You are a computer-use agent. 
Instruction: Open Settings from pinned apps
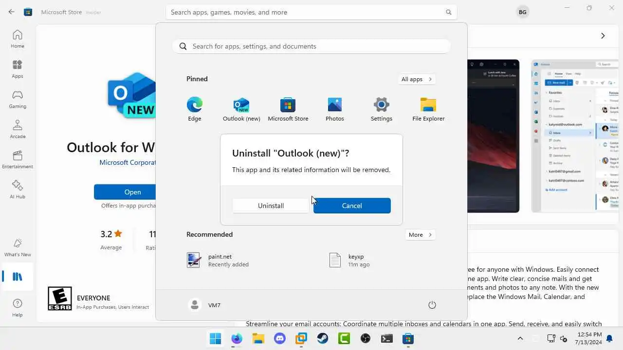382,109
